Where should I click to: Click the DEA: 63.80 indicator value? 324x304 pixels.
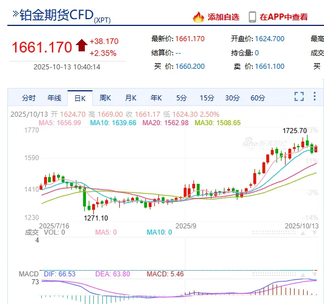113,274
